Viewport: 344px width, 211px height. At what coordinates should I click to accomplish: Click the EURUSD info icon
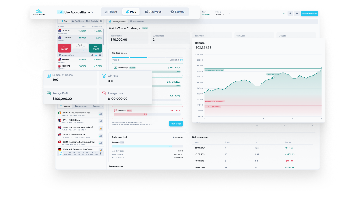point(92,55)
